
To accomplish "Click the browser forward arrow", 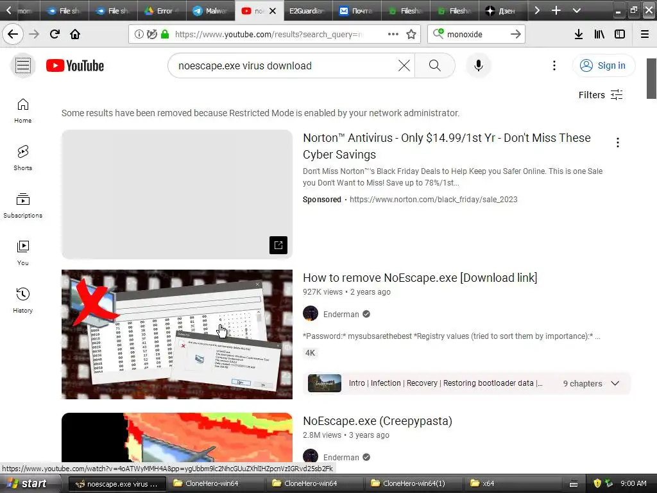I will tap(34, 34).
